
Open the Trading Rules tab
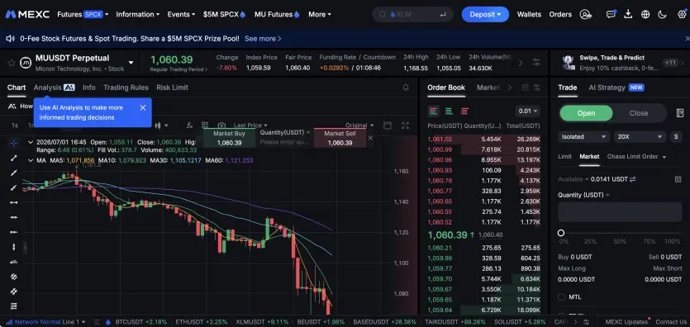pyautogui.click(x=126, y=88)
